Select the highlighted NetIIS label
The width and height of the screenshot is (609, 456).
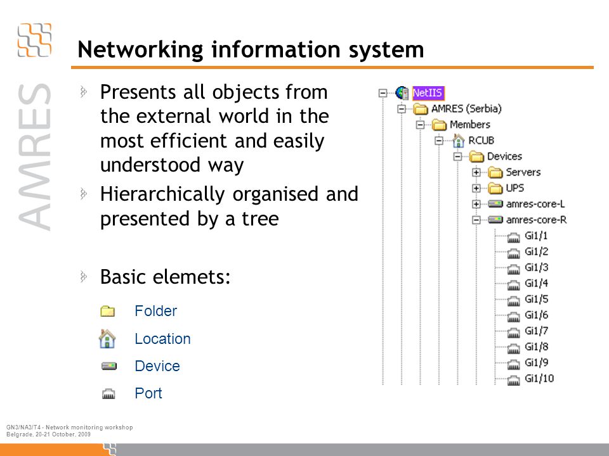[x=428, y=93]
